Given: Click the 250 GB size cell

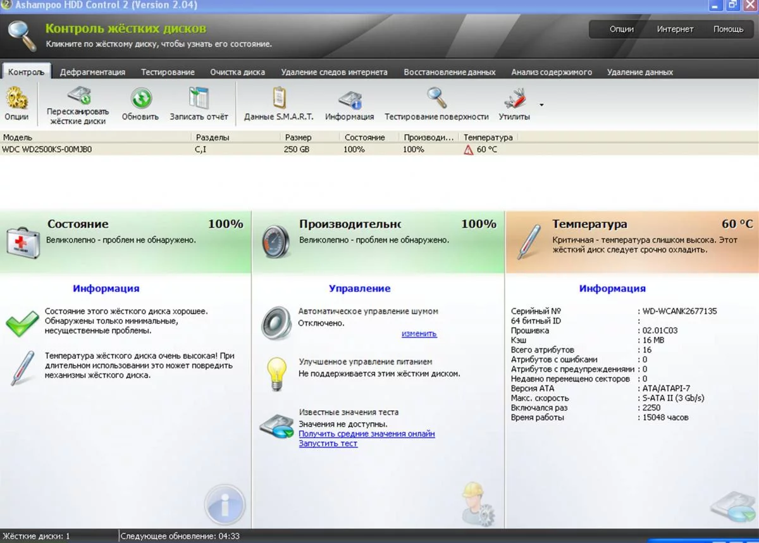Looking at the screenshot, I should point(297,149).
